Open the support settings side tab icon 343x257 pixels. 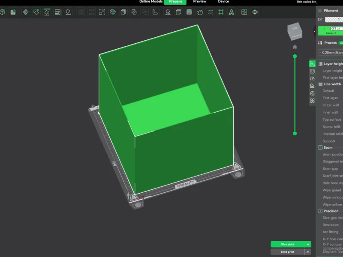pos(312,86)
